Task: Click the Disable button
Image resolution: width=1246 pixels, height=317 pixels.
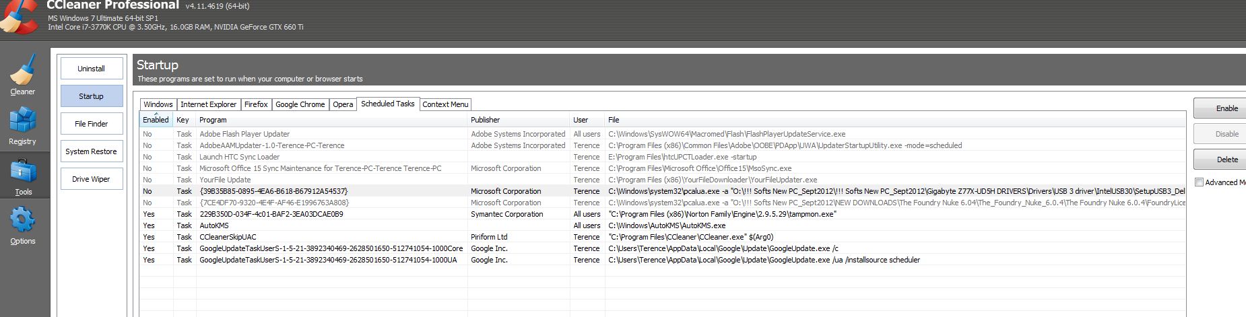Action: pos(1220,134)
